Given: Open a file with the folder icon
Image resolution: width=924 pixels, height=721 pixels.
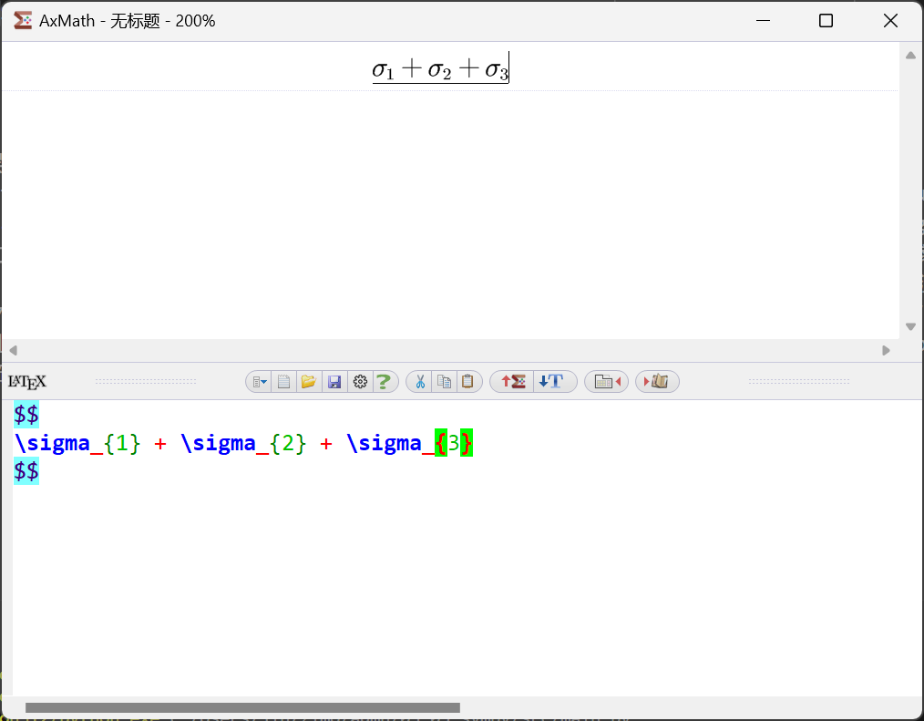Looking at the screenshot, I should [309, 382].
